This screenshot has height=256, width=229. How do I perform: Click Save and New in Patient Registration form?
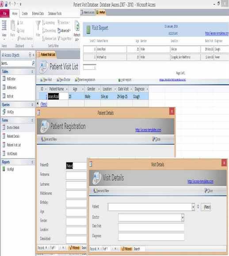pyautogui.click(x=49, y=139)
